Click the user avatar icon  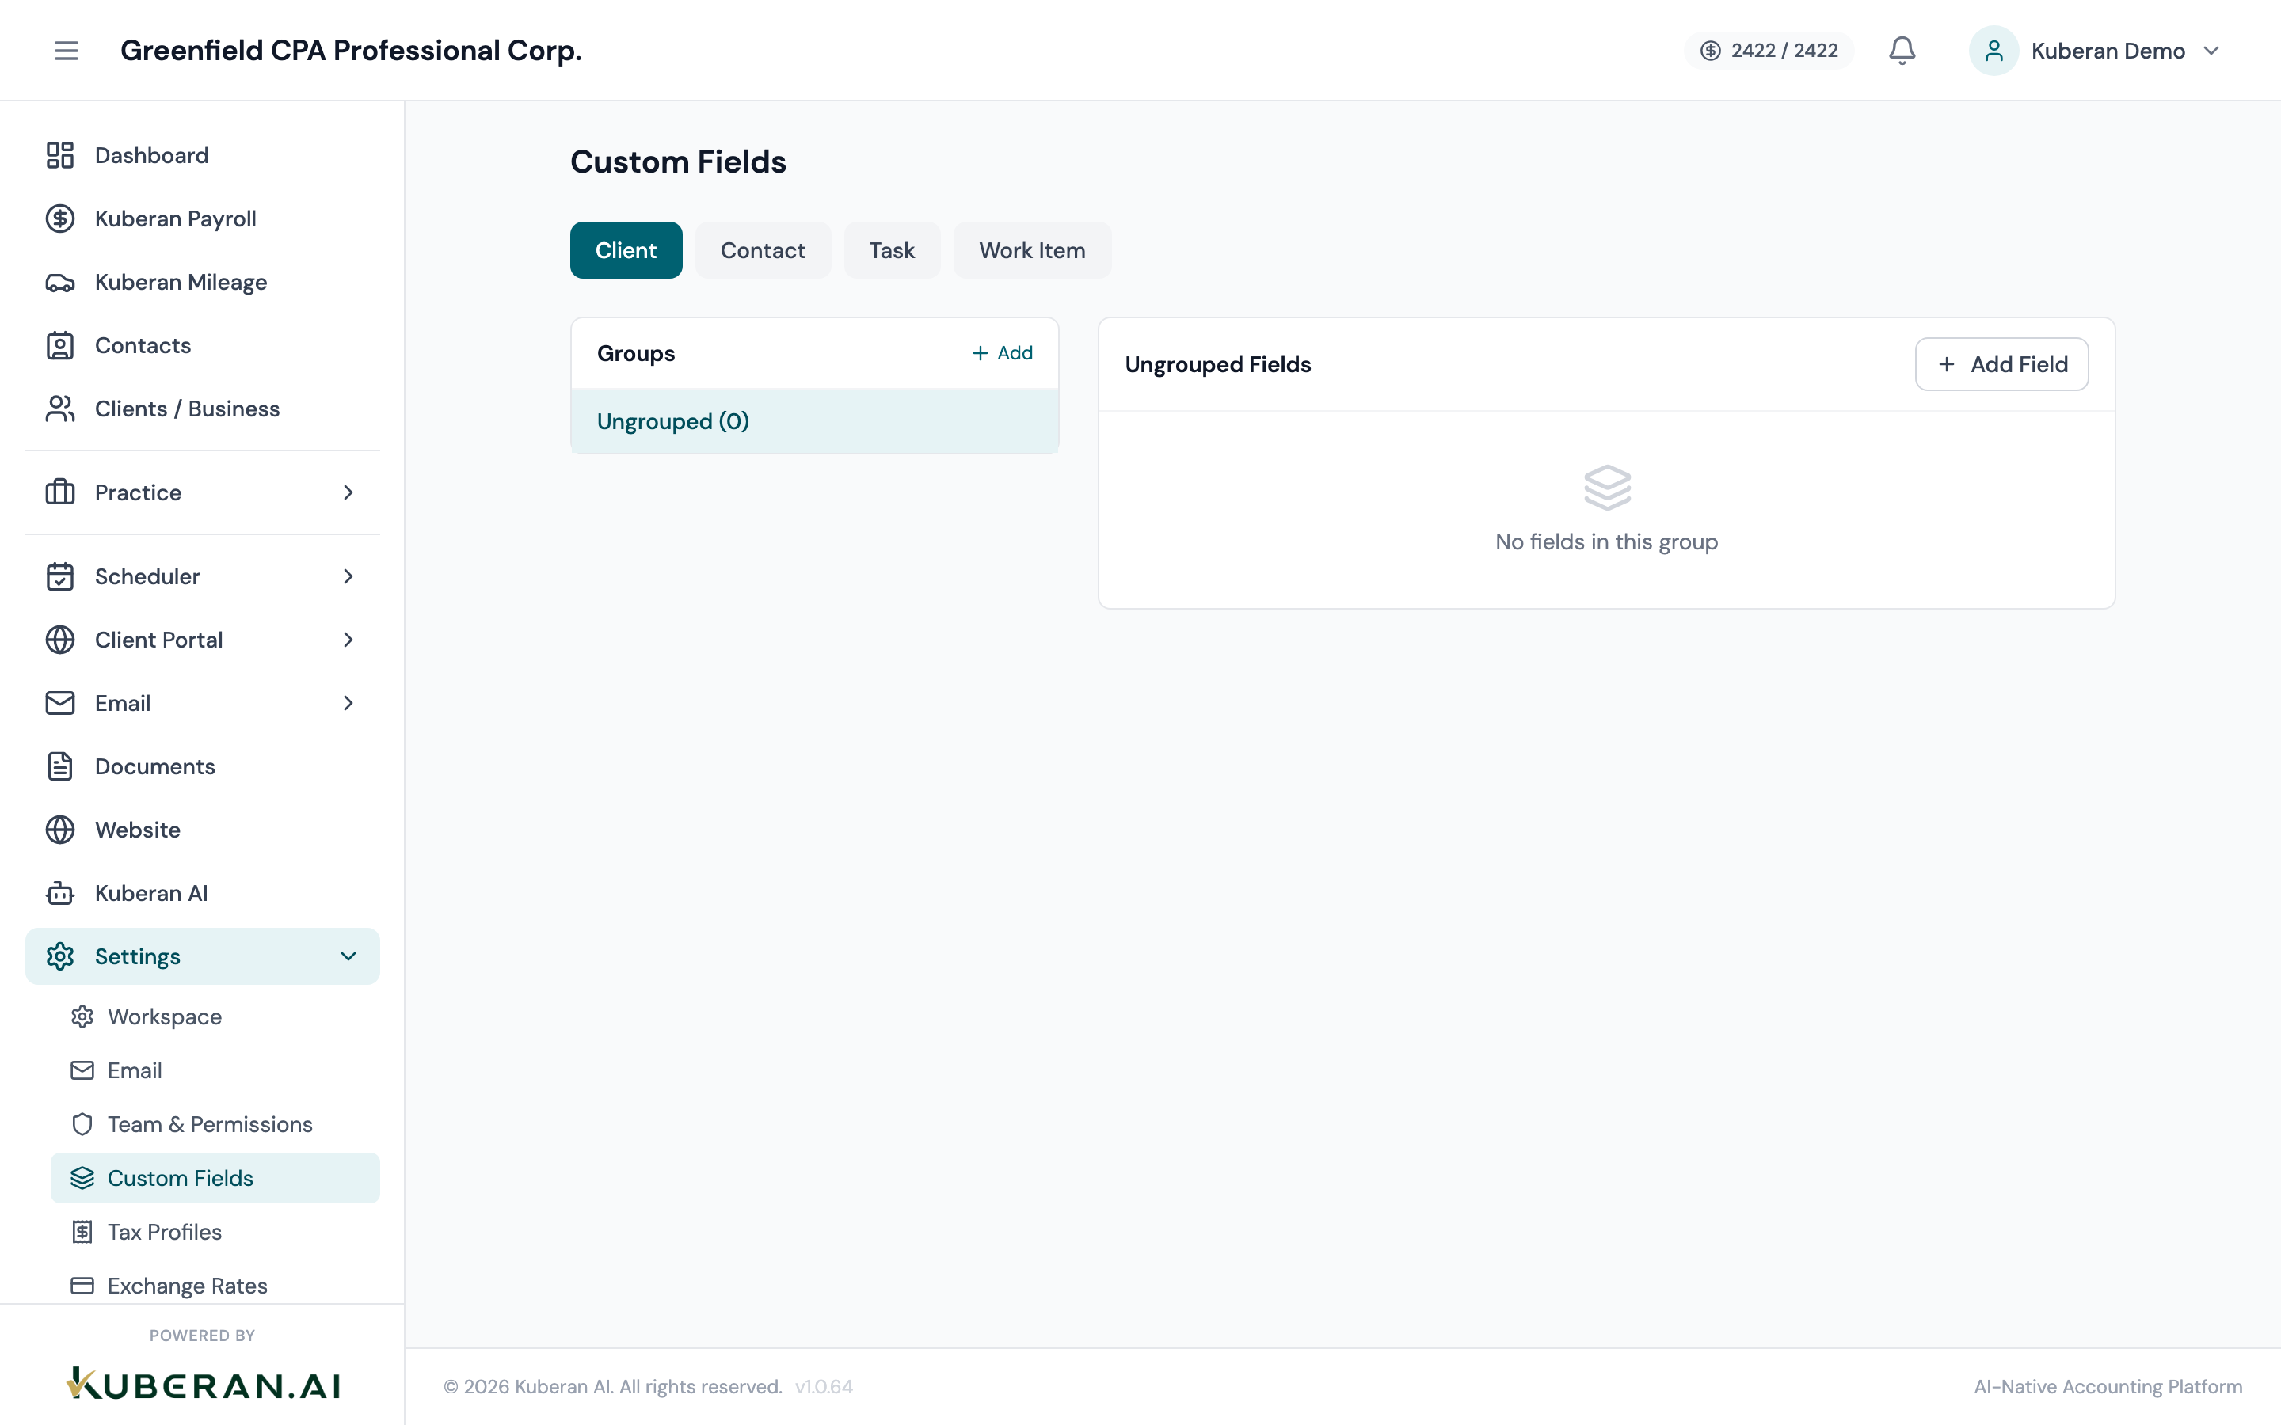(1993, 50)
